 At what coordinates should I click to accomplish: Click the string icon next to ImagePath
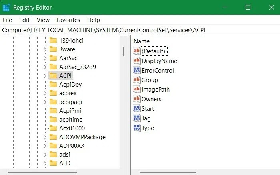pos(137,89)
